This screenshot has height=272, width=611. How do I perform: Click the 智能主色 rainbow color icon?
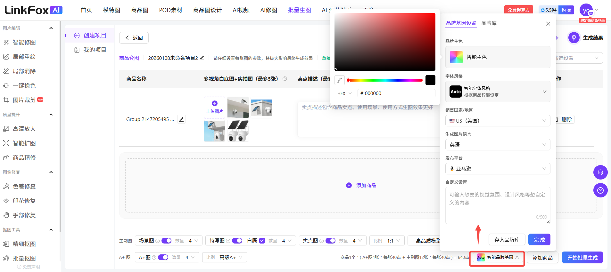point(456,57)
